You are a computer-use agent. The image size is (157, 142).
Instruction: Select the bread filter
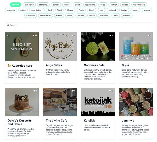point(77,5)
